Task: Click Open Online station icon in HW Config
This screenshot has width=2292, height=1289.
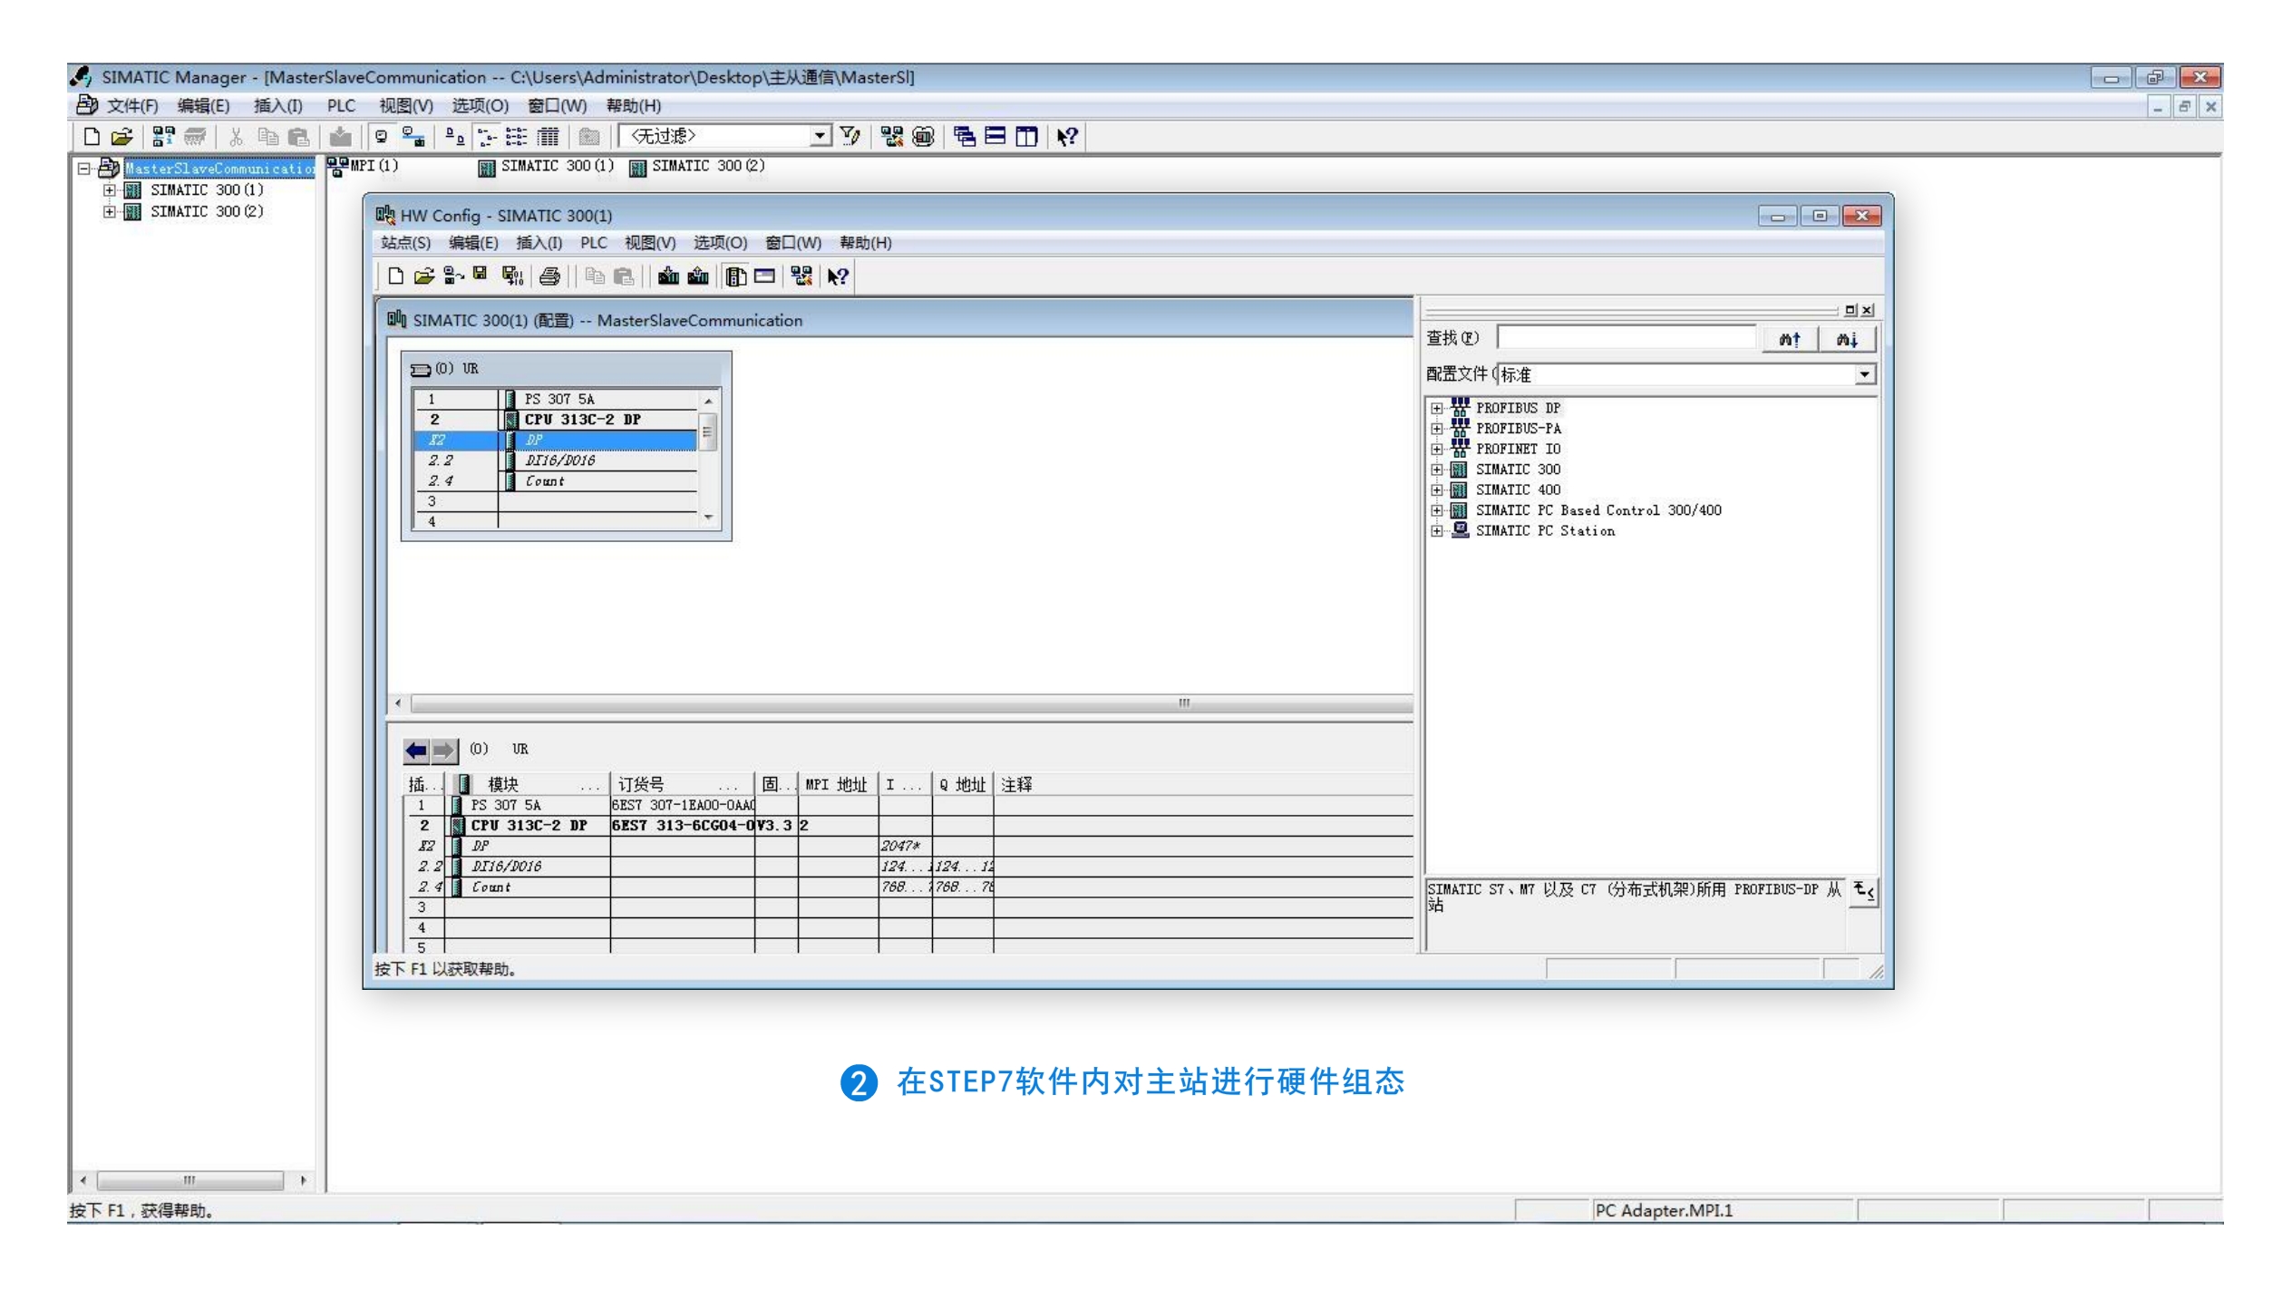Action: click(x=453, y=276)
